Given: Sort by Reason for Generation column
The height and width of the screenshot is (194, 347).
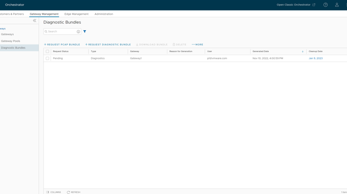Looking at the screenshot, I should coord(181,51).
